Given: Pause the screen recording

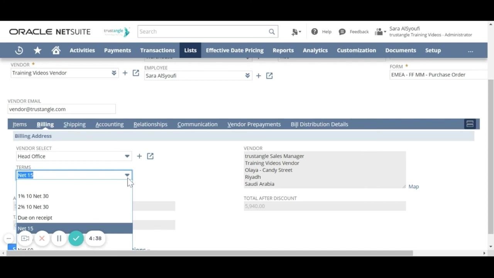Looking at the screenshot, I should click(x=59, y=238).
